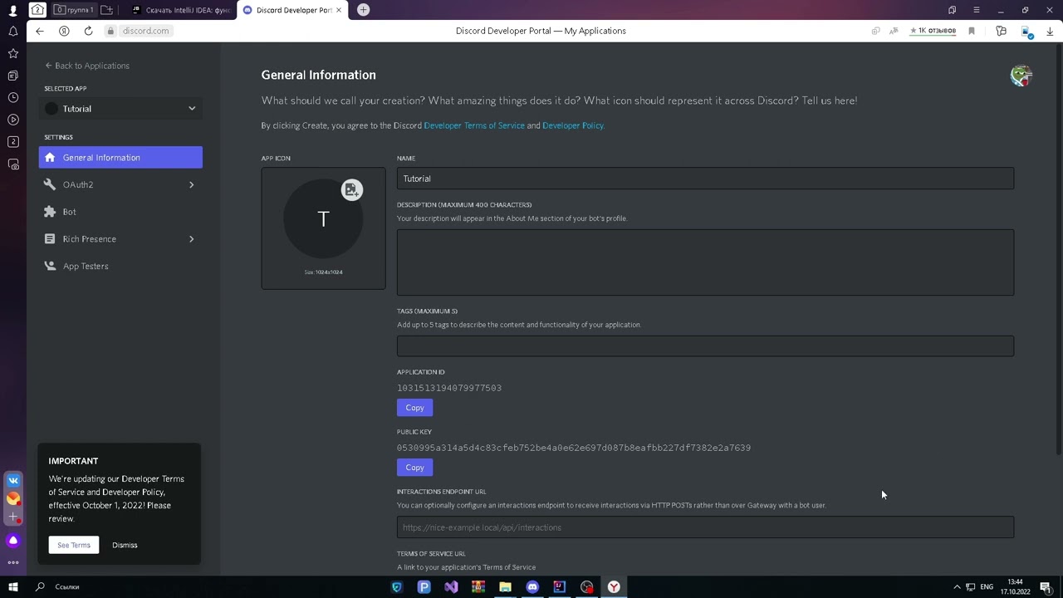Viewport: 1063px width, 598px height.
Task: Click See Terms in the Important notice
Action: tap(73, 545)
